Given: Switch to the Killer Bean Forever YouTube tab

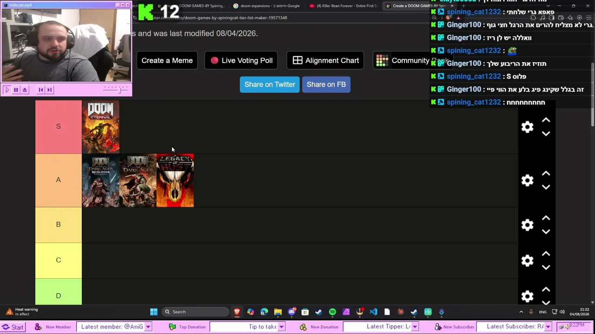Looking at the screenshot, I should (343, 6).
